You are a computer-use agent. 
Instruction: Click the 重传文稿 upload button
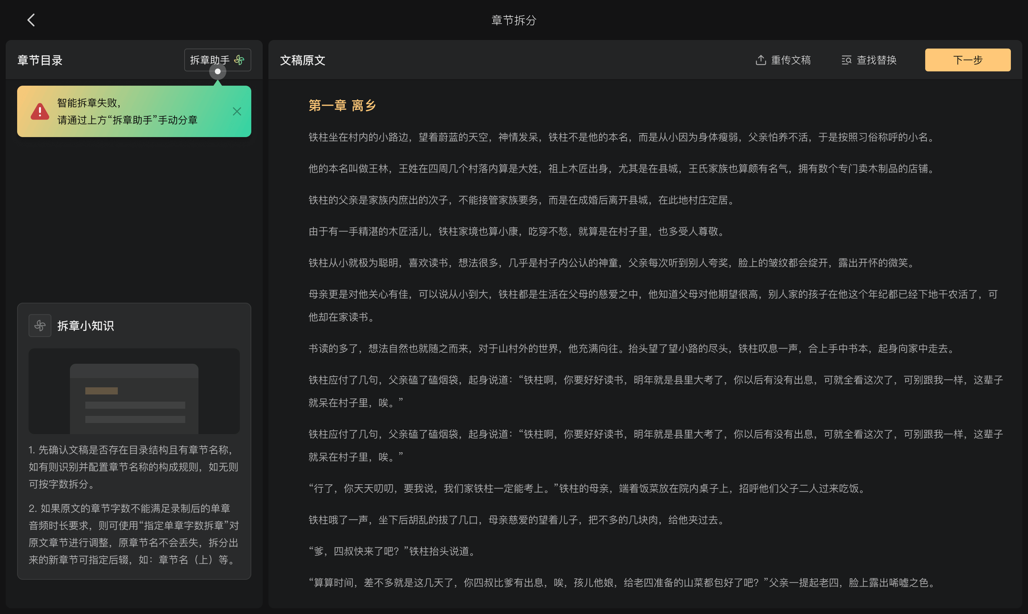tap(783, 60)
